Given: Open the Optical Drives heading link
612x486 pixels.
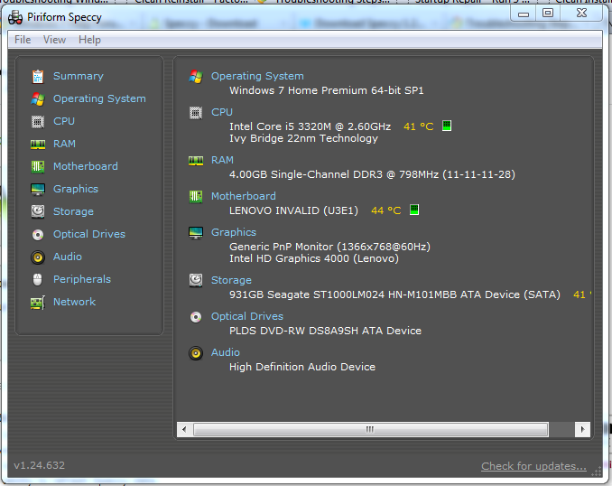Looking at the screenshot, I should [247, 316].
